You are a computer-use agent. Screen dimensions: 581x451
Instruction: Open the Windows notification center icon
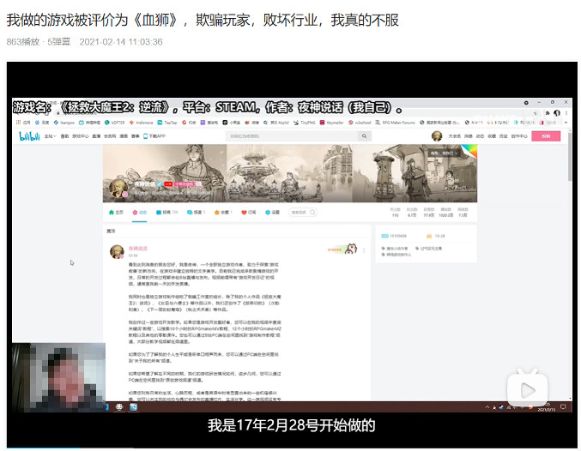click(x=563, y=407)
